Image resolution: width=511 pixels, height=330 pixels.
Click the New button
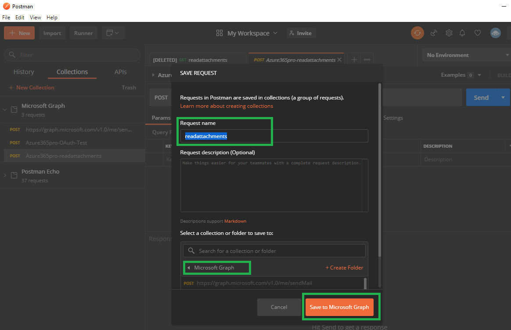point(19,33)
